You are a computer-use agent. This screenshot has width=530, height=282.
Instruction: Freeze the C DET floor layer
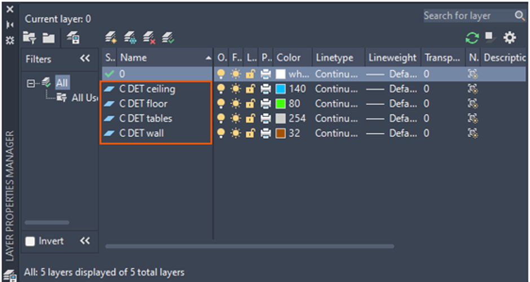[x=236, y=104]
